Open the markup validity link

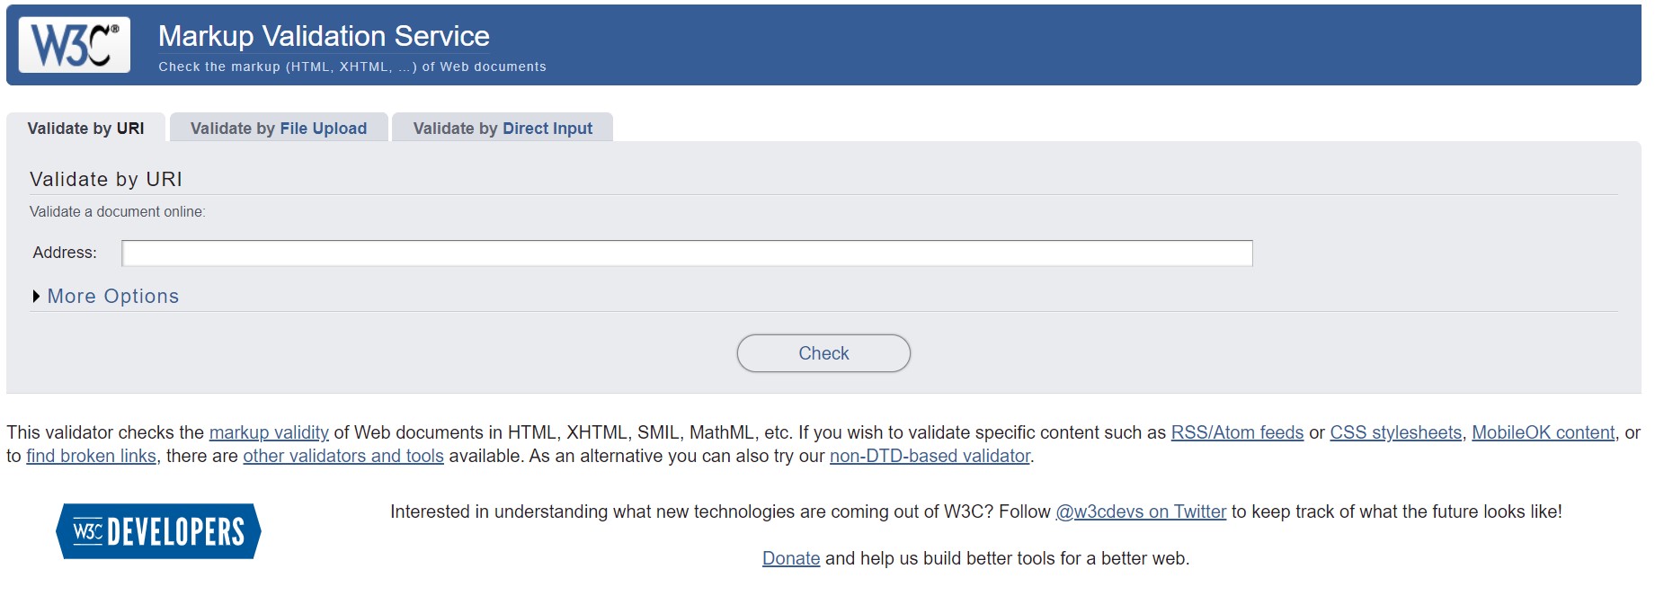(x=269, y=432)
